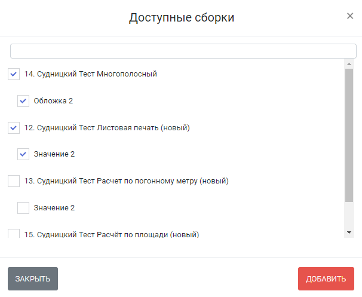Check Значение 2 under Расчет по погонному метру
This screenshot has width=362, height=297.
[x=23, y=208]
